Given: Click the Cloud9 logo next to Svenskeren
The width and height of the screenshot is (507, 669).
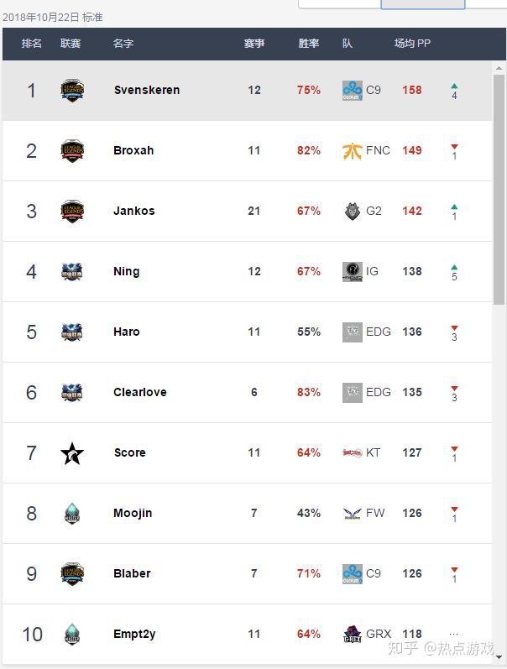Looking at the screenshot, I should pyautogui.click(x=352, y=91).
